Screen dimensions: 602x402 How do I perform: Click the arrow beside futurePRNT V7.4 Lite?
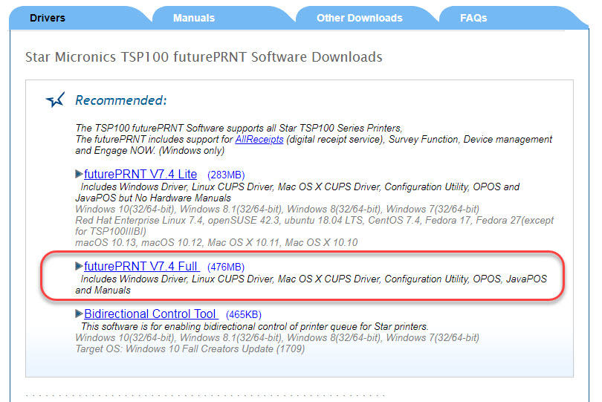pyautogui.click(x=79, y=174)
